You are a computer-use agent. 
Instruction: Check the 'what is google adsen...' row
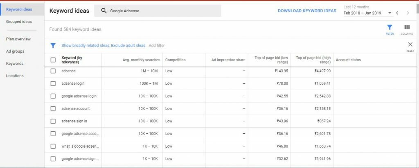point(53,146)
